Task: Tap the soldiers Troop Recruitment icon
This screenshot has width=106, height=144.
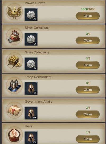Action: click(14, 86)
